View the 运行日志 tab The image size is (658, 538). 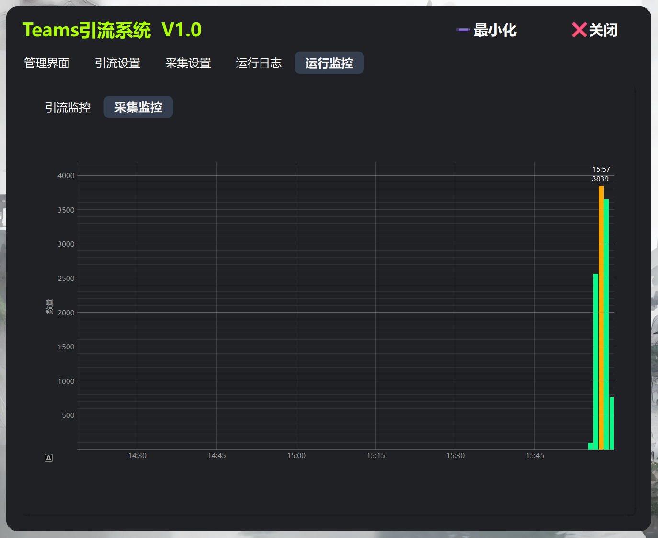tap(258, 63)
